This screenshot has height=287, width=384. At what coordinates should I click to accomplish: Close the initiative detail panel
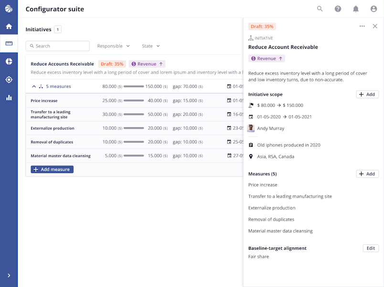[x=375, y=26]
